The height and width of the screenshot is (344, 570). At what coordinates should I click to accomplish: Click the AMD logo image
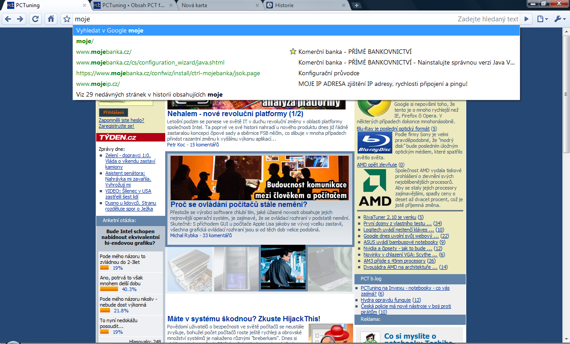click(x=375, y=187)
